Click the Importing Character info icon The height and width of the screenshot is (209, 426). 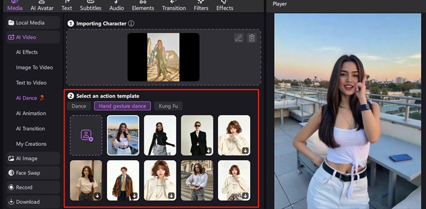[131, 24]
